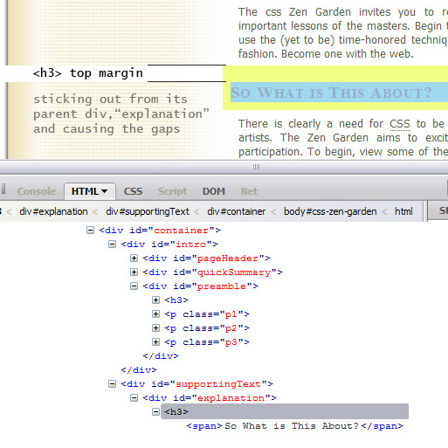Click the underlined CSS abbreviation in the paragraph
Viewport: 448px width, 448px height.
[400, 124]
